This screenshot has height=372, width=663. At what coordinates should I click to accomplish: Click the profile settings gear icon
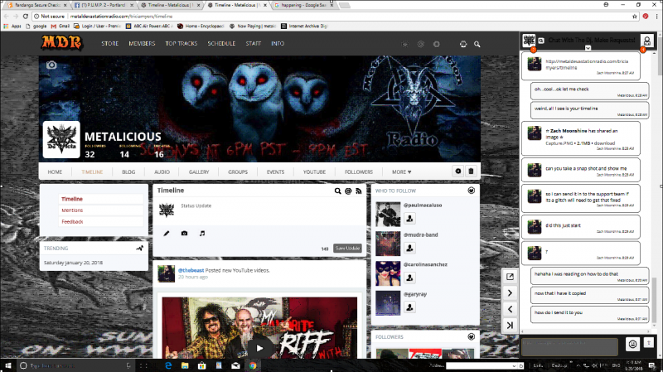(457, 172)
